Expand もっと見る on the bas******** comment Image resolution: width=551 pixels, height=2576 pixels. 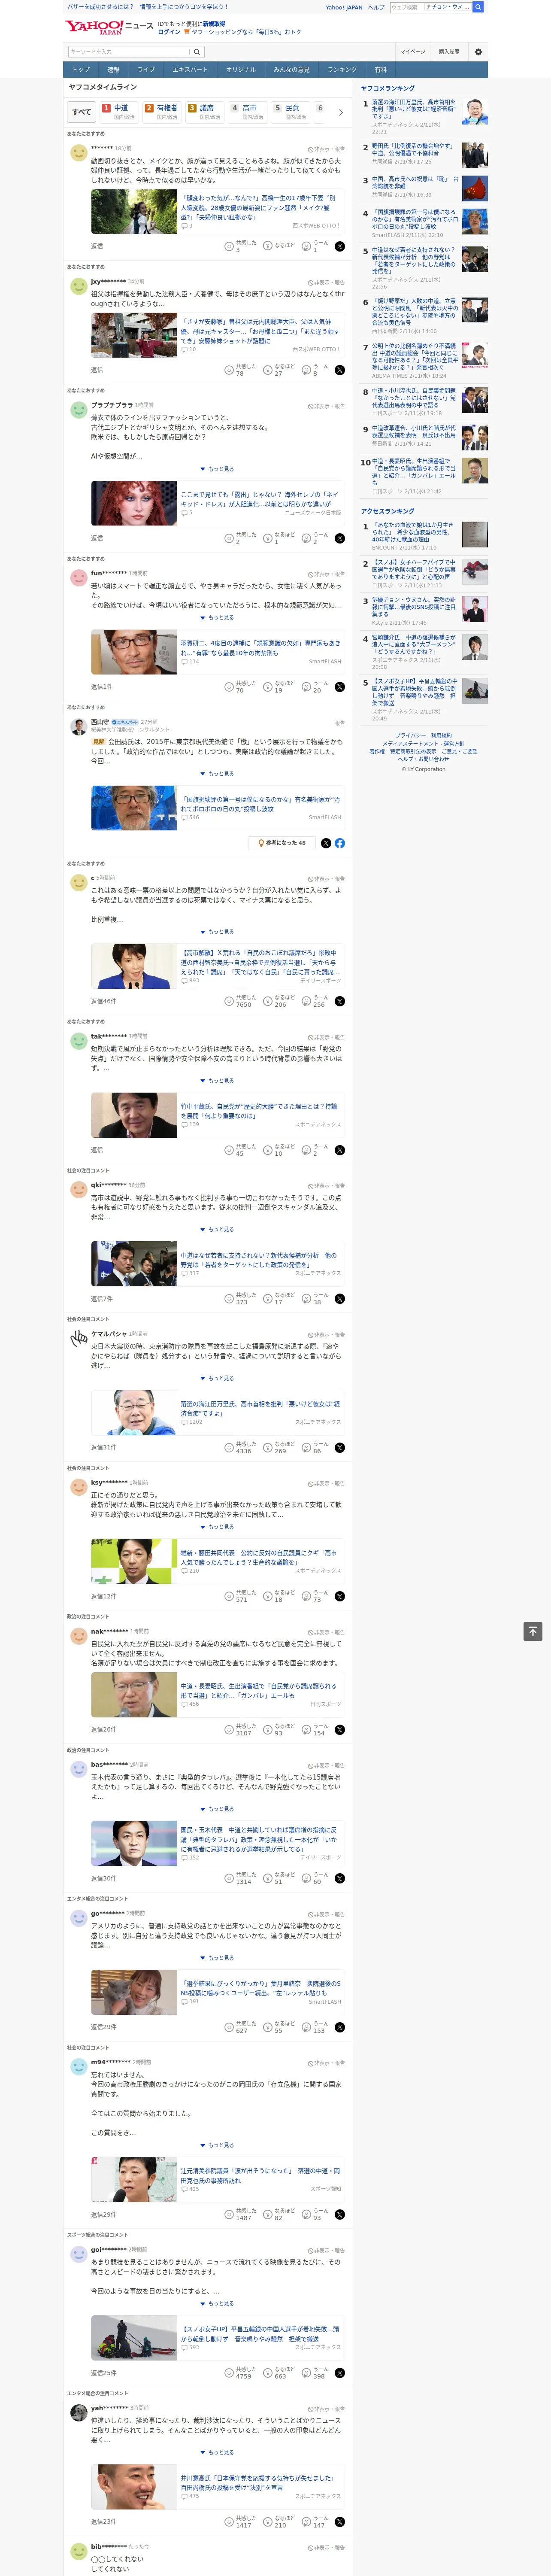pos(217,1809)
